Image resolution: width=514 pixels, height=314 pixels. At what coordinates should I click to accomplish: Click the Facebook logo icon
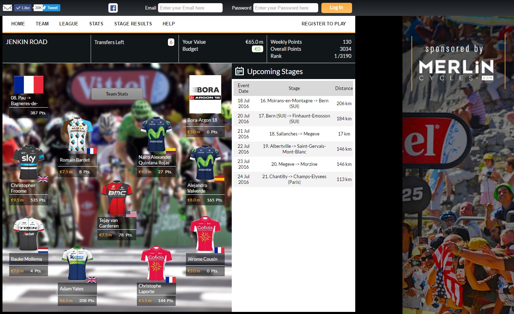click(113, 8)
